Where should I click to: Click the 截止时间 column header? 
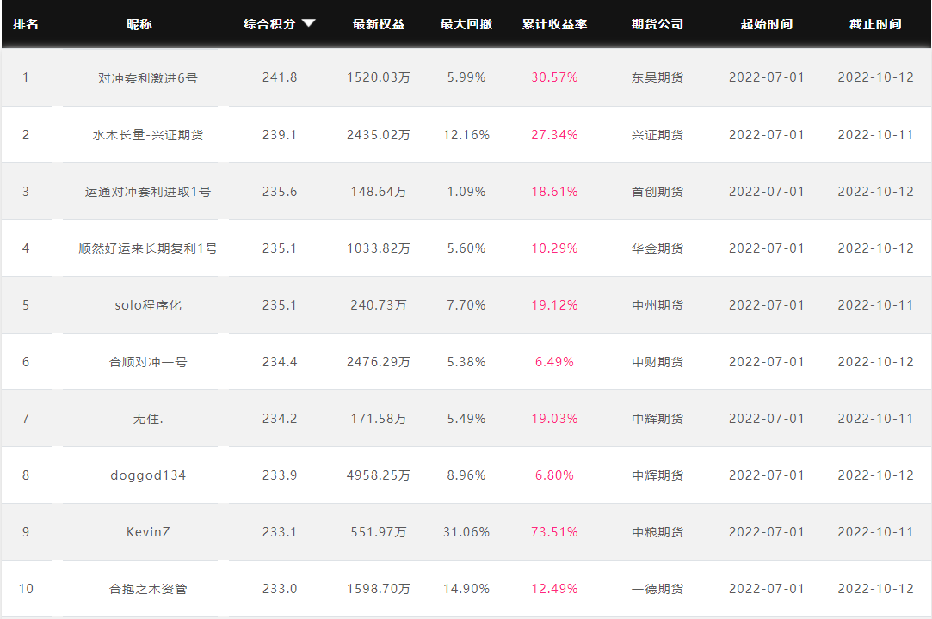[x=875, y=24]
